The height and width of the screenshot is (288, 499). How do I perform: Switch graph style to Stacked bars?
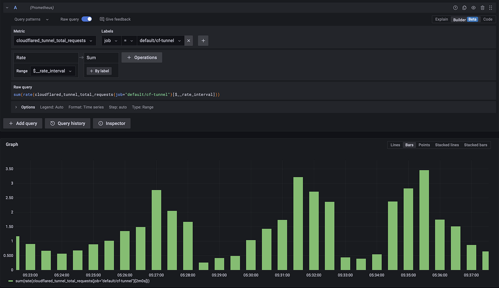tap(475, 145)
